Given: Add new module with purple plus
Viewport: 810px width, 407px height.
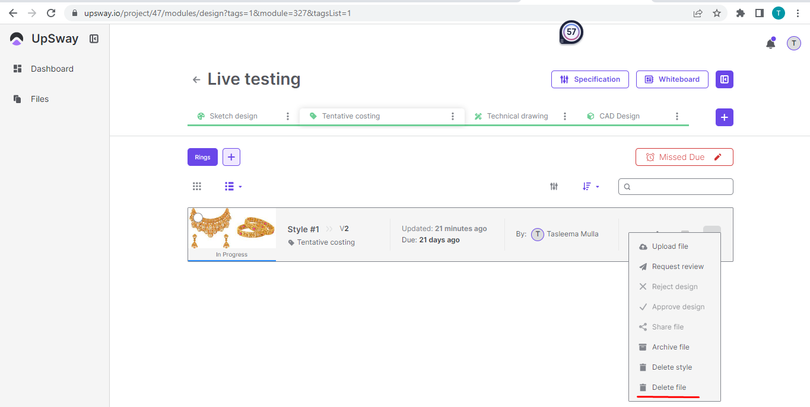Looking at the screenshot, I should pyautogui.click(x=724, y=117).
